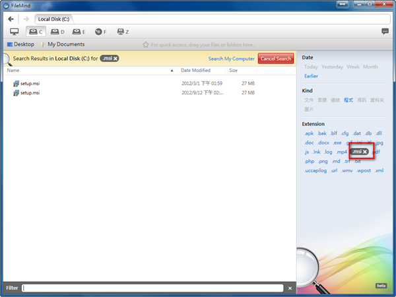Switch to drive C

[36, 32]
